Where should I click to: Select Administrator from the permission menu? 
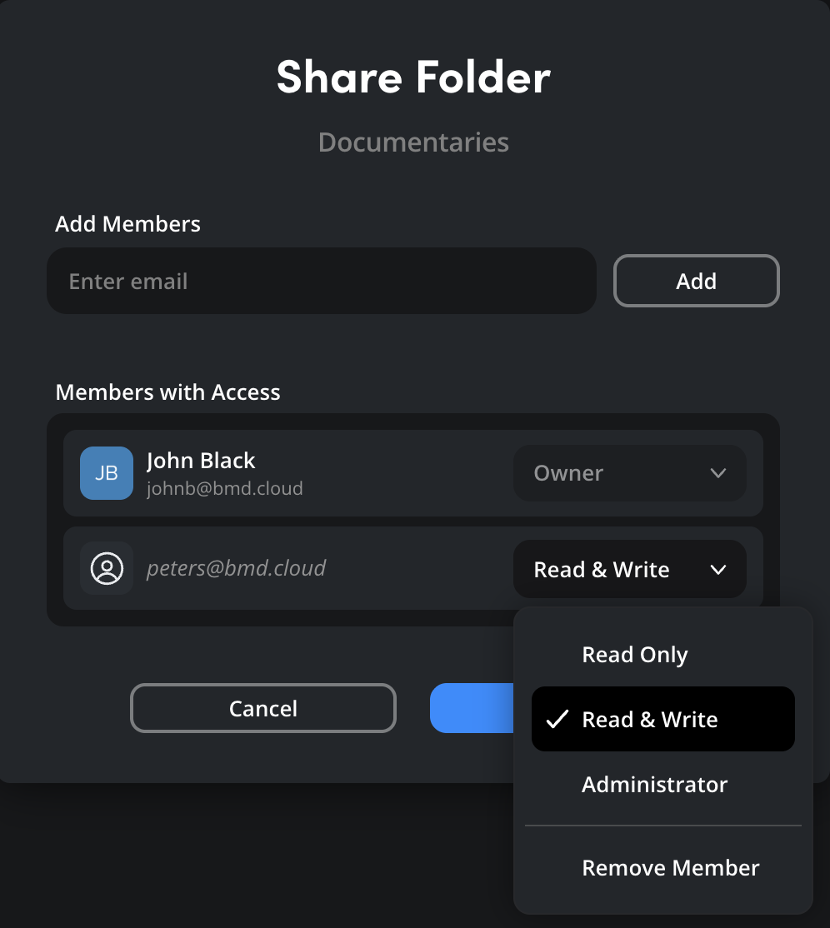[655, 784]
